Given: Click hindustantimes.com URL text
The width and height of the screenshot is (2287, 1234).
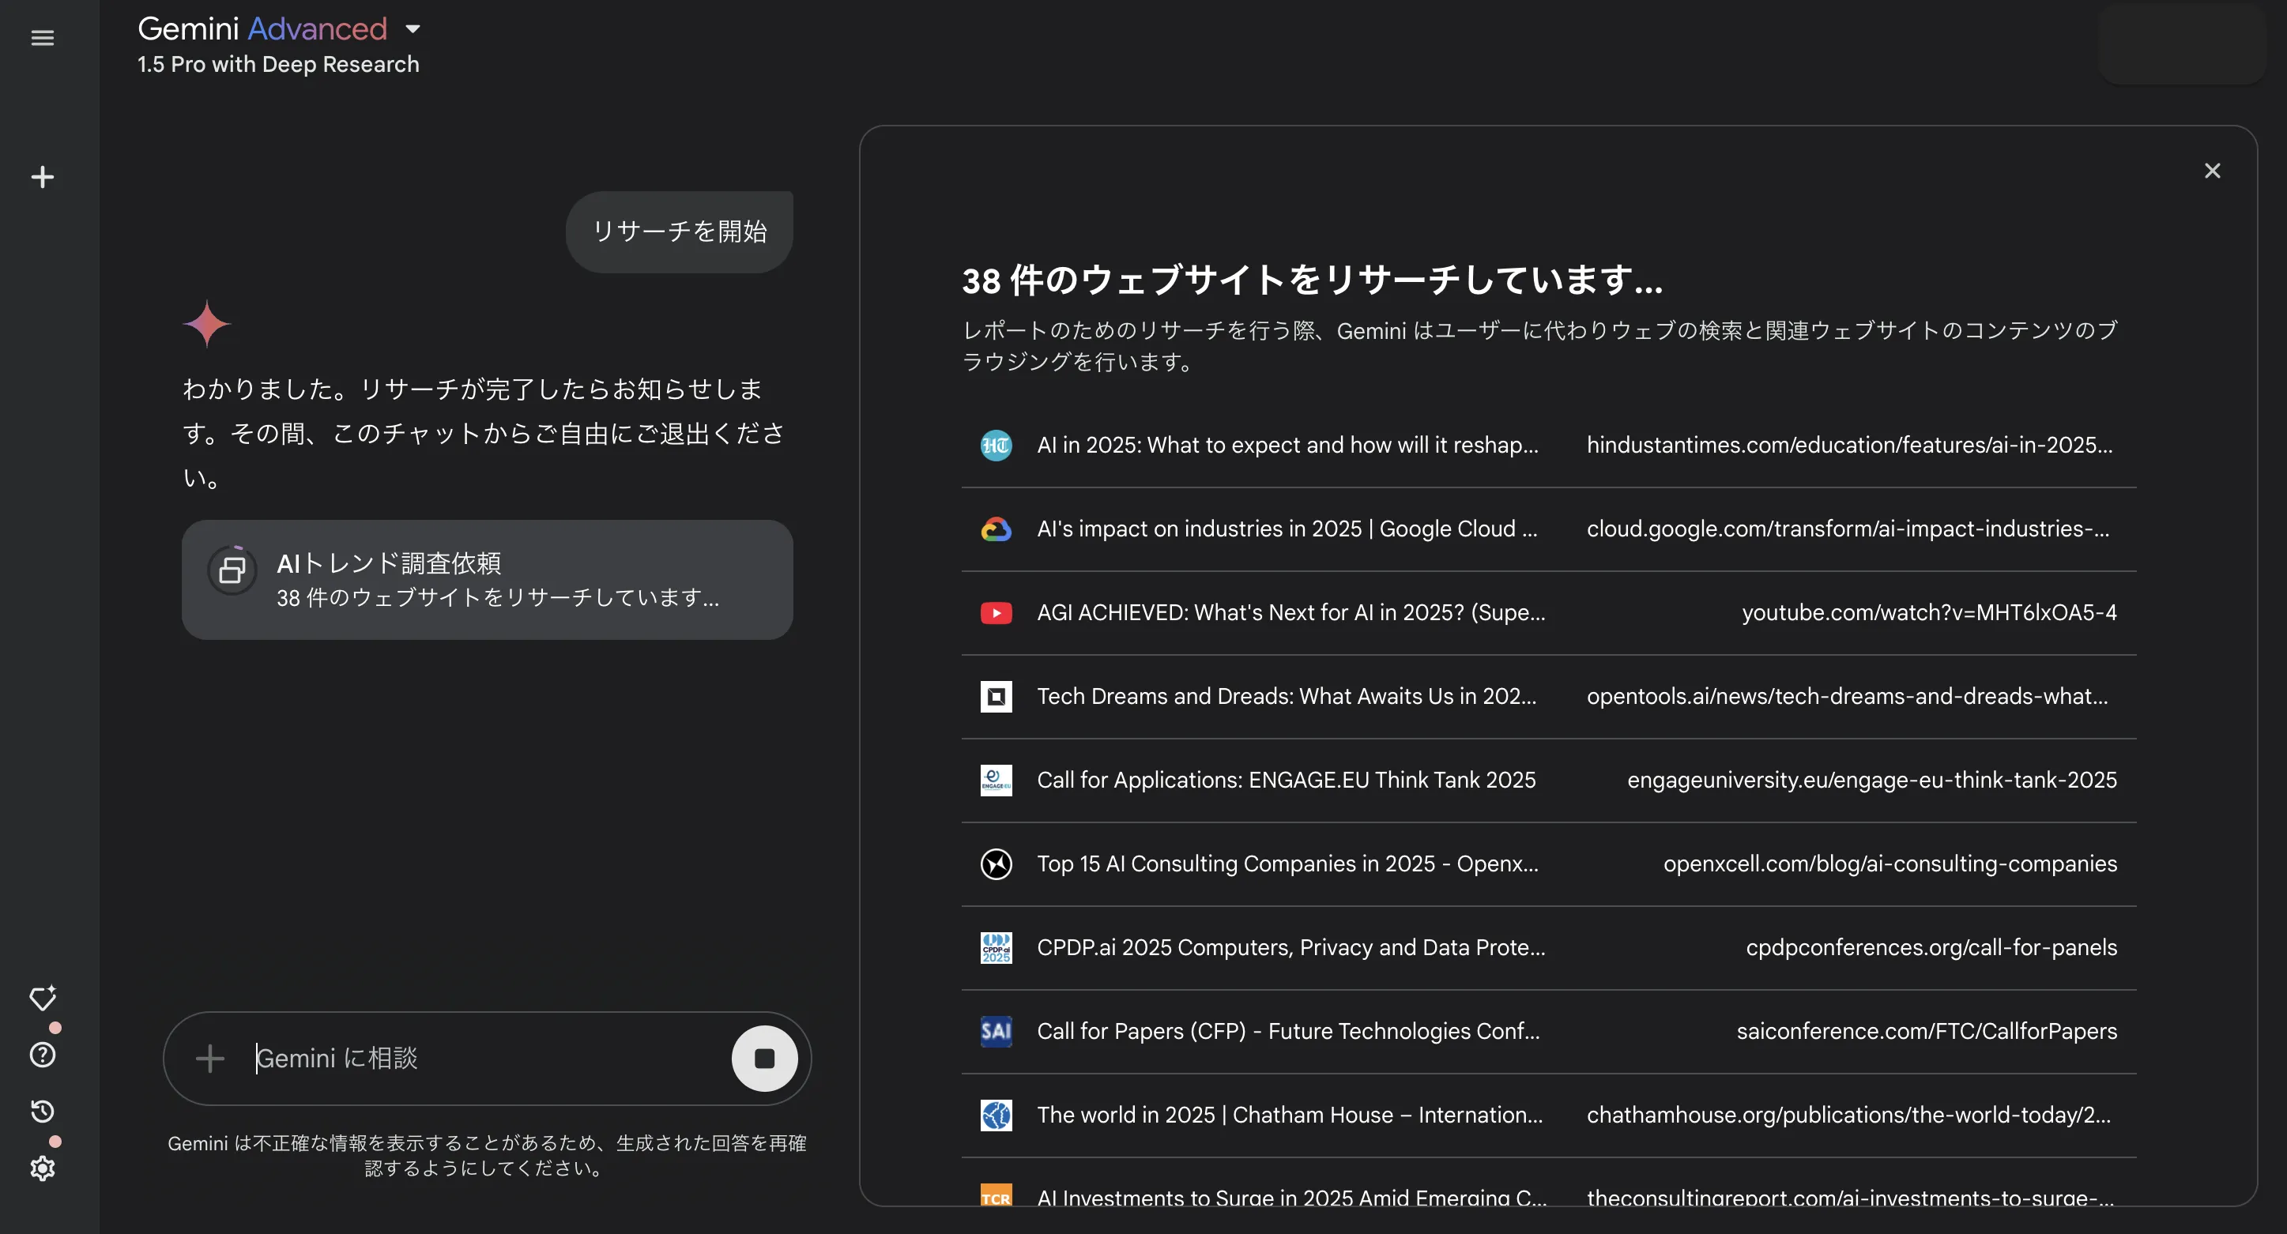Looking at the screenshot, I should (1849, 445).
